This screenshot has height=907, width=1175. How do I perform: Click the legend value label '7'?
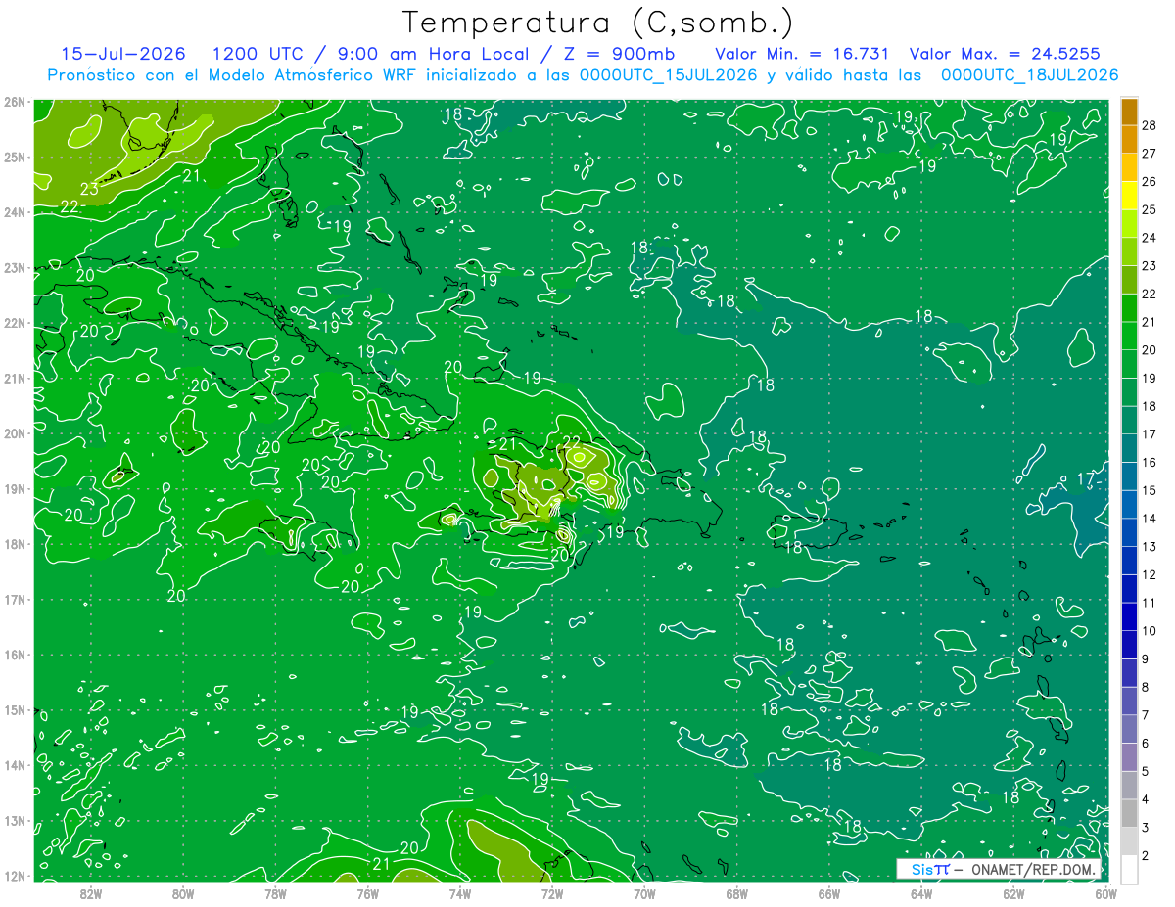(x=1146, y=715)
